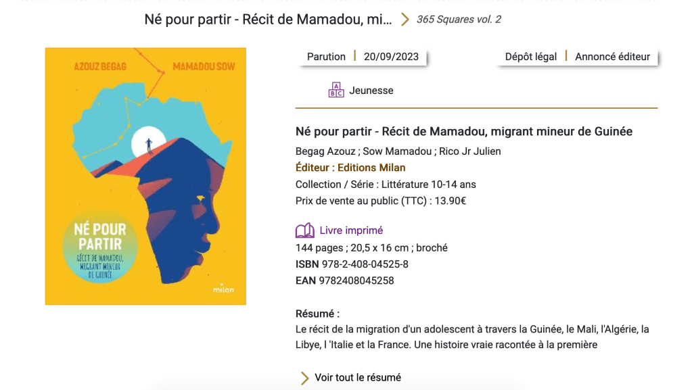Screen dimensions: 692x390
Task: Click the Né pour partir book cover image
Action: pos(145,176)
